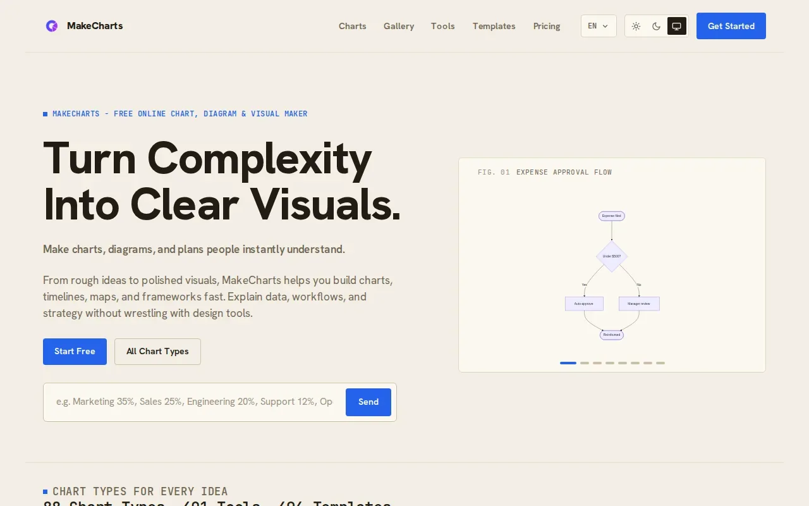This screenshot has width=809, height=506.
Task: Click the "Manager review" flowchart node
Action: coord(639,304)
